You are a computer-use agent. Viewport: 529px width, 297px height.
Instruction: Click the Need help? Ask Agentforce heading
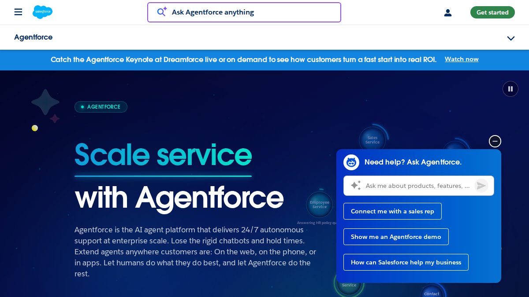point(413,162)
